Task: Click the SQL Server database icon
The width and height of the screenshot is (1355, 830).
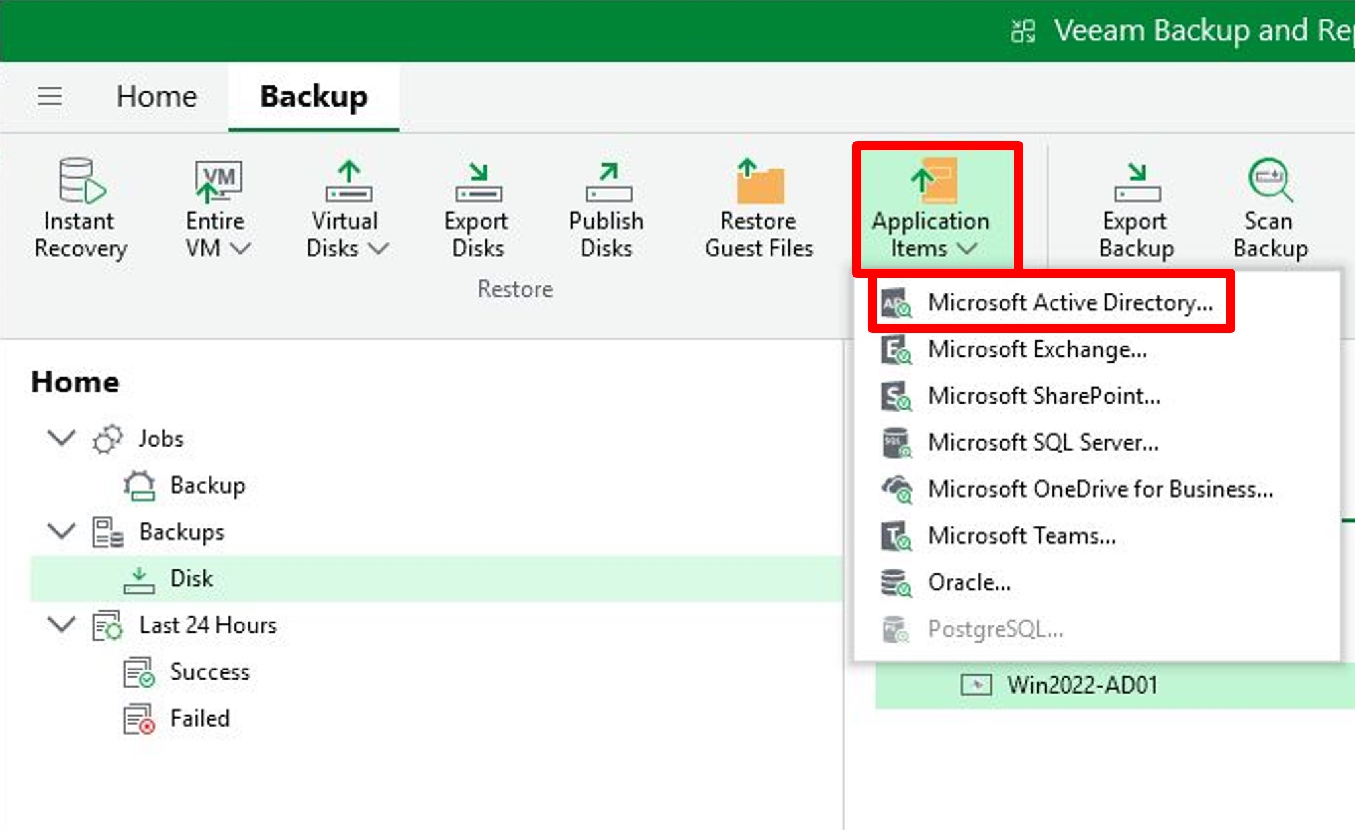Action: coord(896,443)
